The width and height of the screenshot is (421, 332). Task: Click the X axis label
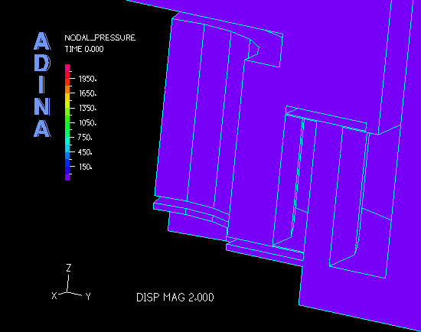(x=54, y=296)
